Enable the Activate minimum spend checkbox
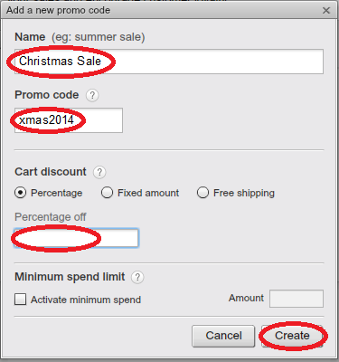Viewport: 339px width, 362px height. (20, 300)
